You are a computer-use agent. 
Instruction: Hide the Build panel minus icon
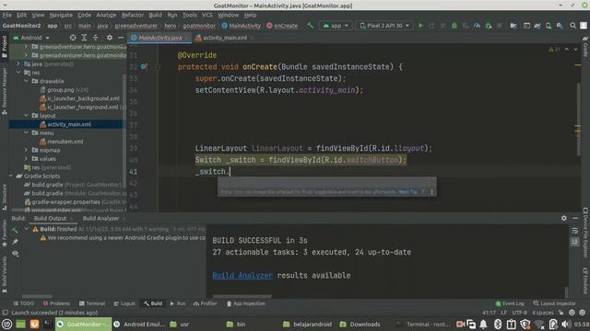pyautogui.click(x=575, y=218)
